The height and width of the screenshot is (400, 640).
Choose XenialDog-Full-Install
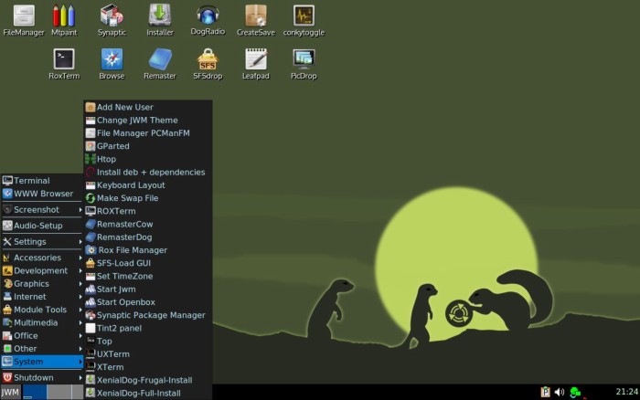148,394
